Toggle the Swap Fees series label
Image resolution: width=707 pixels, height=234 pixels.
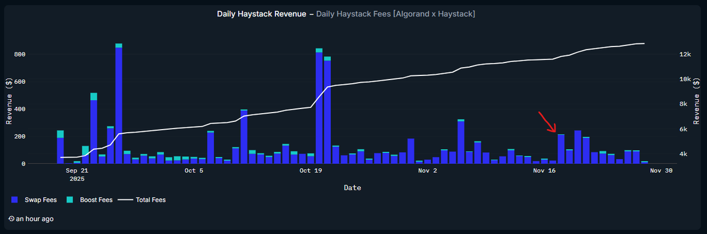41,199
